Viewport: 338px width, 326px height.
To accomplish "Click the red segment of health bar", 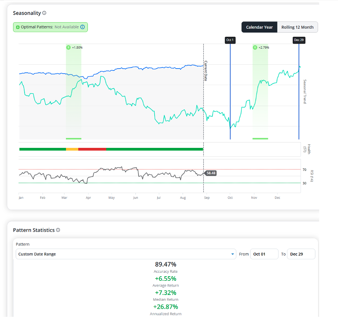I will (x=92, y=149).
